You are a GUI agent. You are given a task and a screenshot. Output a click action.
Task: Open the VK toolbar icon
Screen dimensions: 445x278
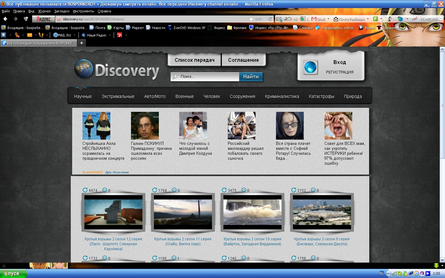pos(4,35)
